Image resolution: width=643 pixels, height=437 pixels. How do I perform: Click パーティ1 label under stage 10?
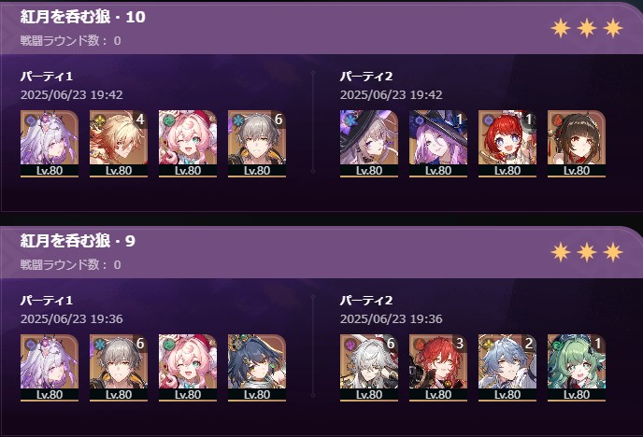tap(47, 77)
